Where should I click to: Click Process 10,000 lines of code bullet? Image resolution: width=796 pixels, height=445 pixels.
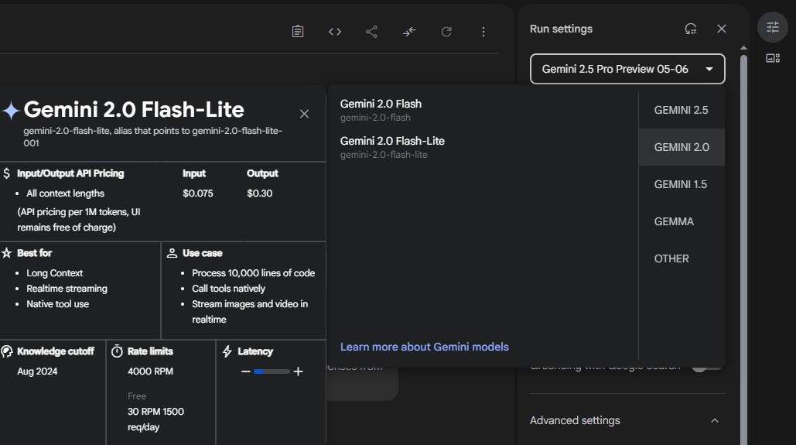click(x=253, y=272)
